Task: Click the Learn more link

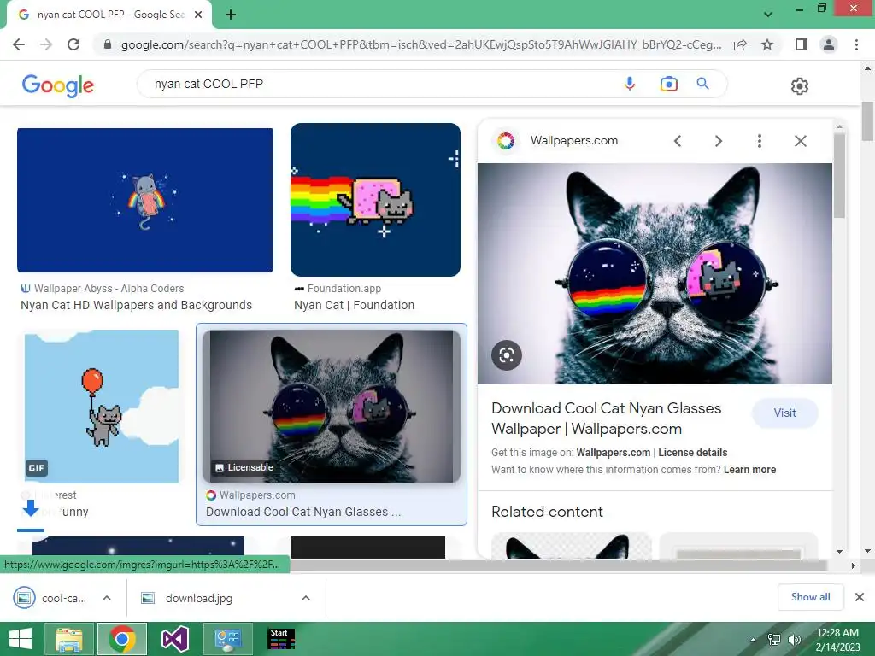Action: [749, 470]
